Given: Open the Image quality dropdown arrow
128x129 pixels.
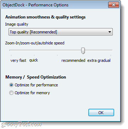Looking at the screenshot, I should tap(110, 32).
